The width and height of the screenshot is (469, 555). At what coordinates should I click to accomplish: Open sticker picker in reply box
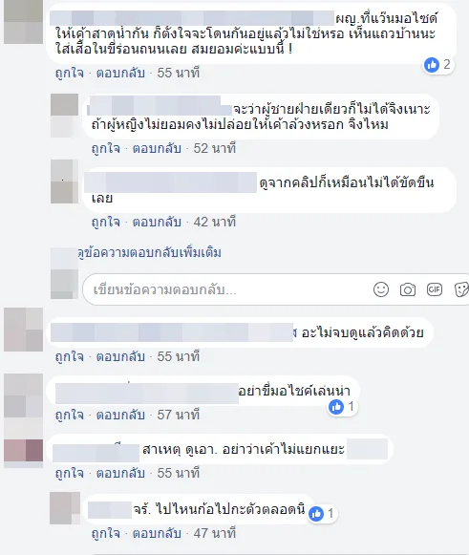tap(461, 289)
